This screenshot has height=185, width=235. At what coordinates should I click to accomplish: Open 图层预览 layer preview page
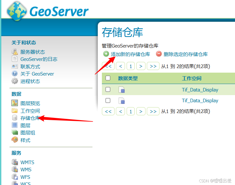[30, 103]
